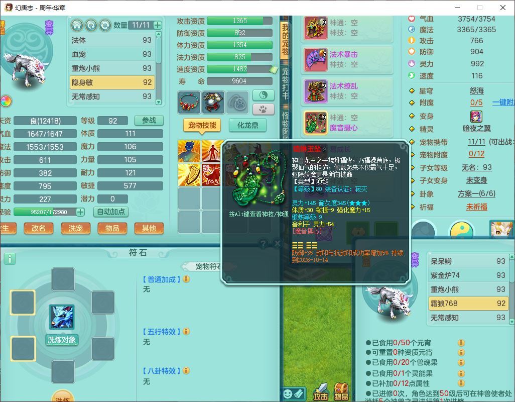Open the 附魔 0/5 link
The width and height of the screenshot is (515, 402).
476,103
